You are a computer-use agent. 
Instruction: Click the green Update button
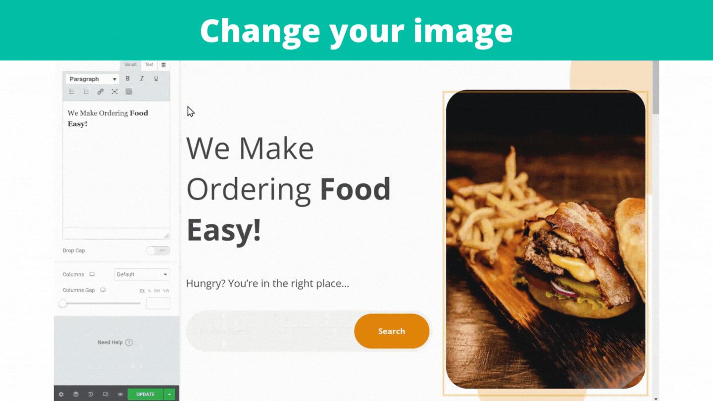pos(146,395)
